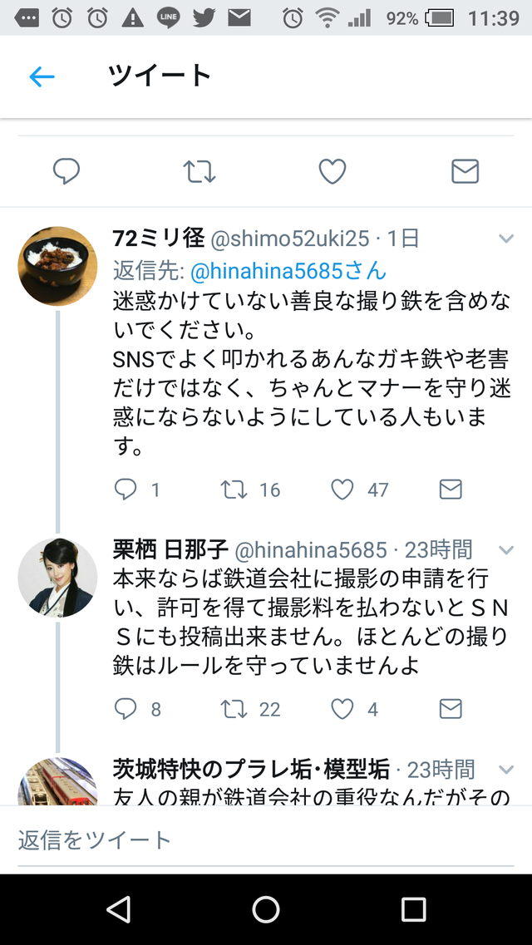Tap the back arrow beside ツイート
The image size is (532, 945).
coord(42,76)
